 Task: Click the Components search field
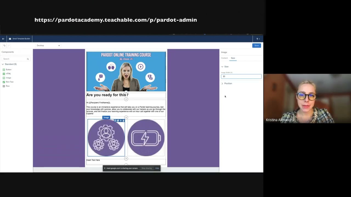tap(16, 59)
